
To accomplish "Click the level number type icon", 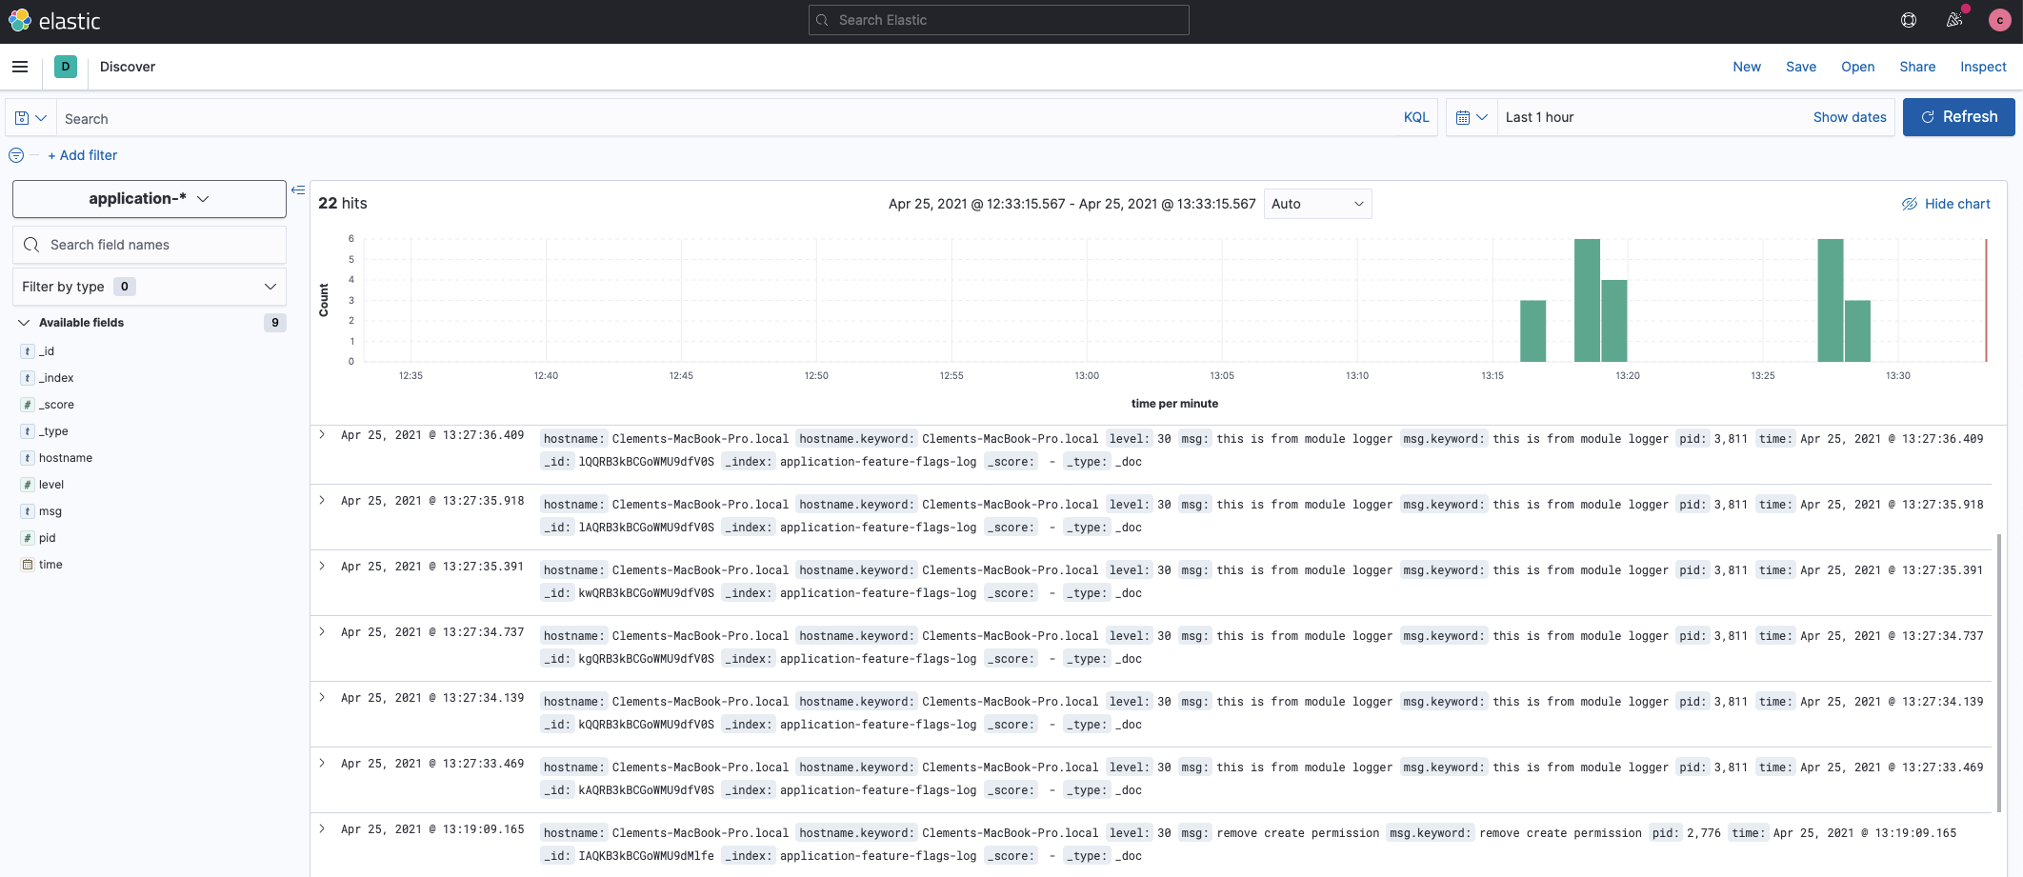I will 28,485.
